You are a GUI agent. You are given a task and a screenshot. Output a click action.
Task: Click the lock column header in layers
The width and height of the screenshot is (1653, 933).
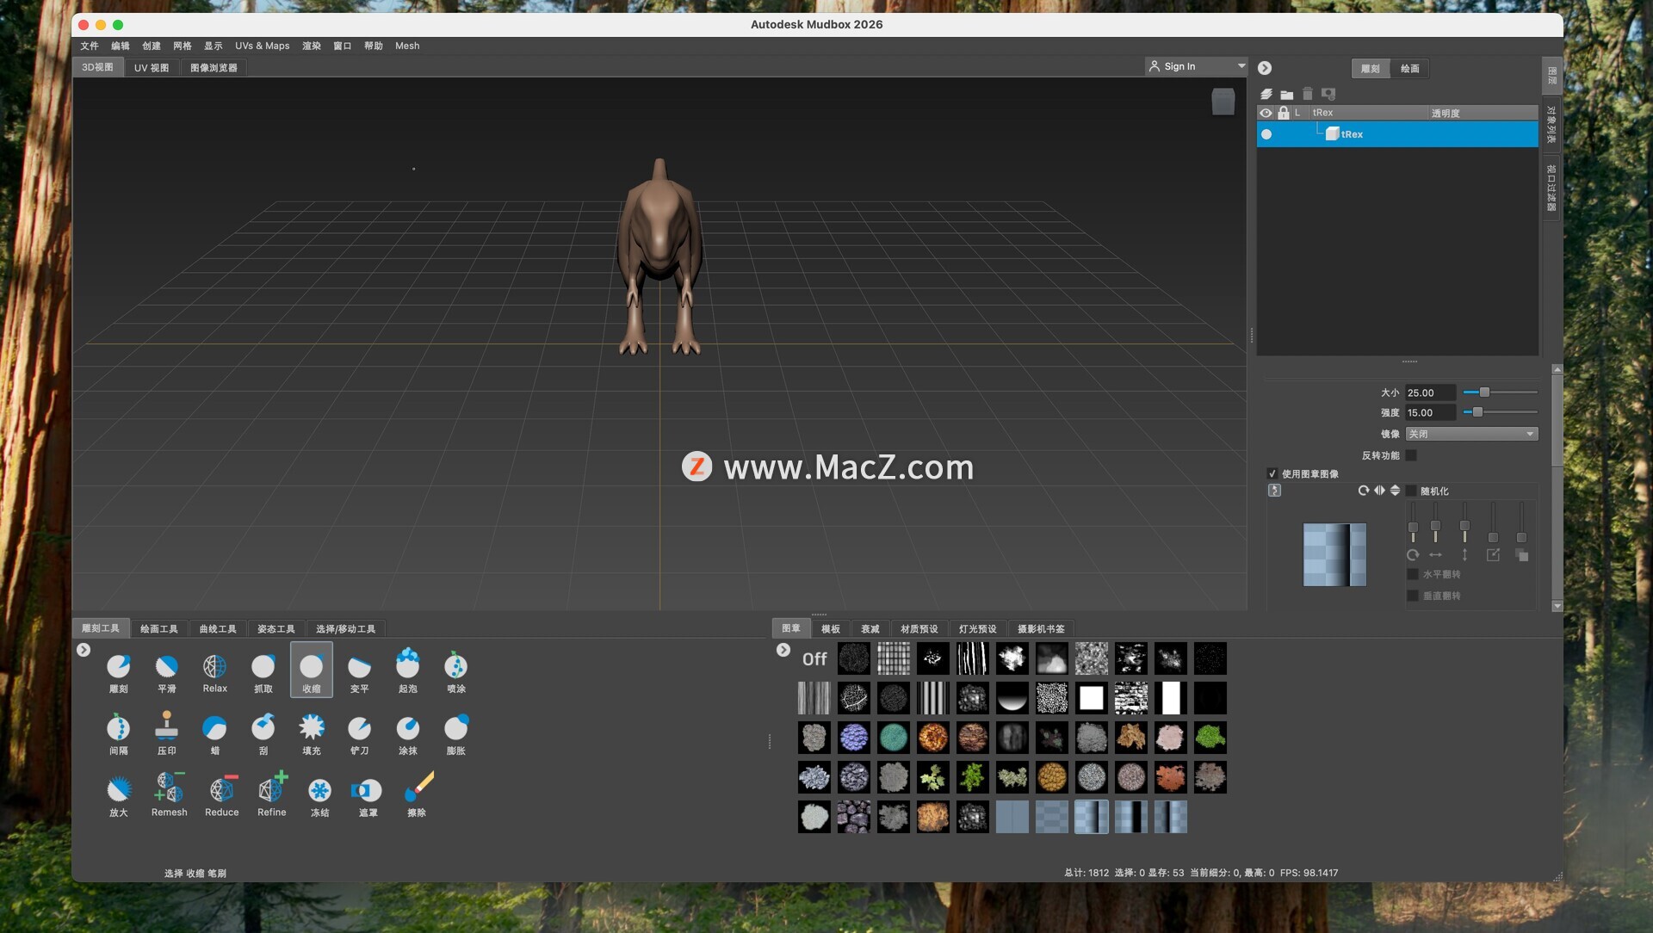pyautogui.click(x=1284, y=113)
